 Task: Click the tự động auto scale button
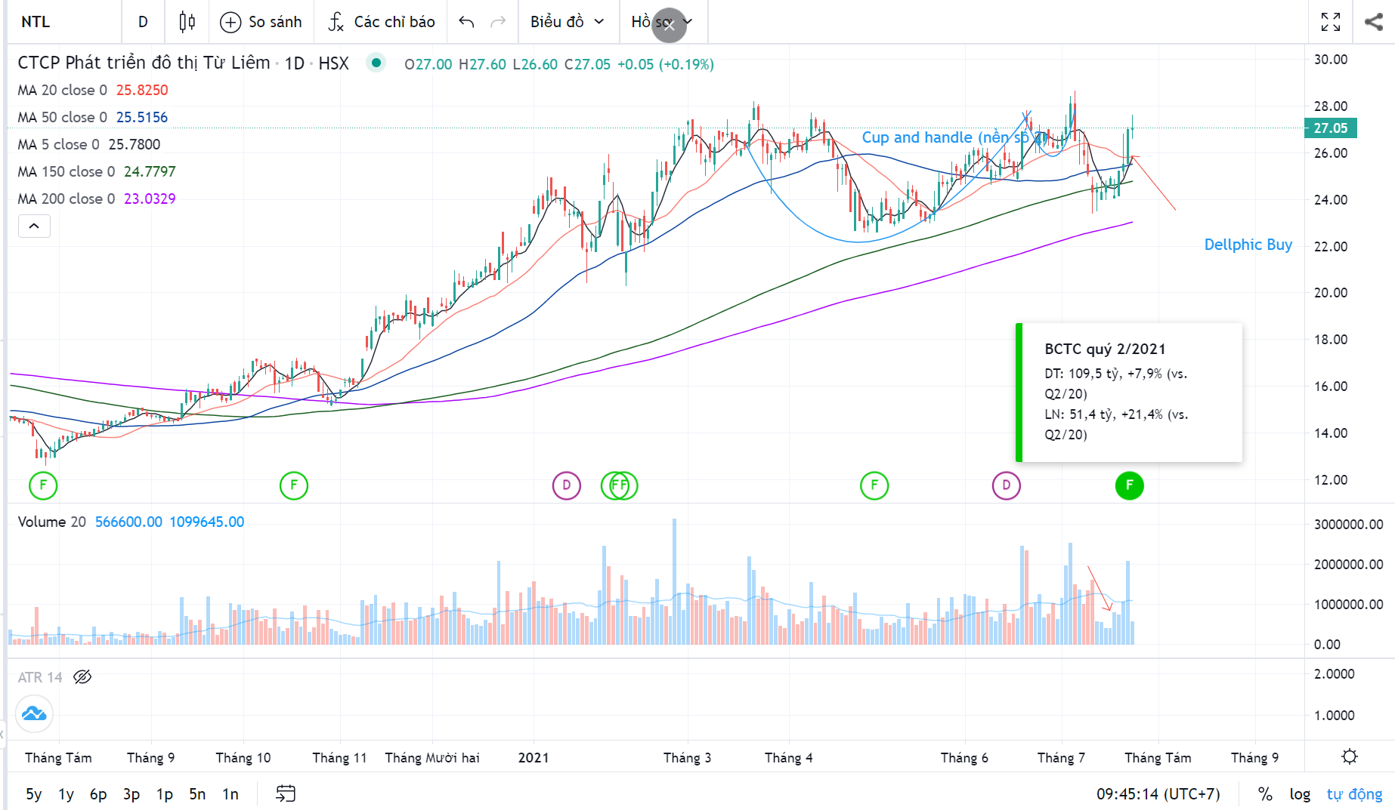[x=1353, y=794]
